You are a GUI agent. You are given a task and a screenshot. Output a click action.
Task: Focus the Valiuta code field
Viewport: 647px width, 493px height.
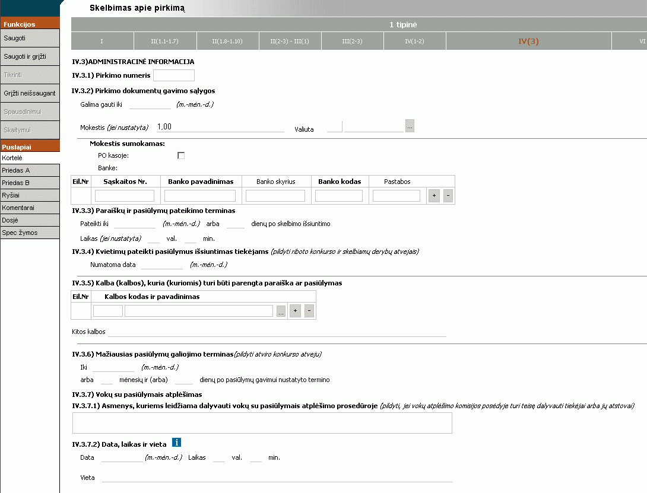pos(335,127)
